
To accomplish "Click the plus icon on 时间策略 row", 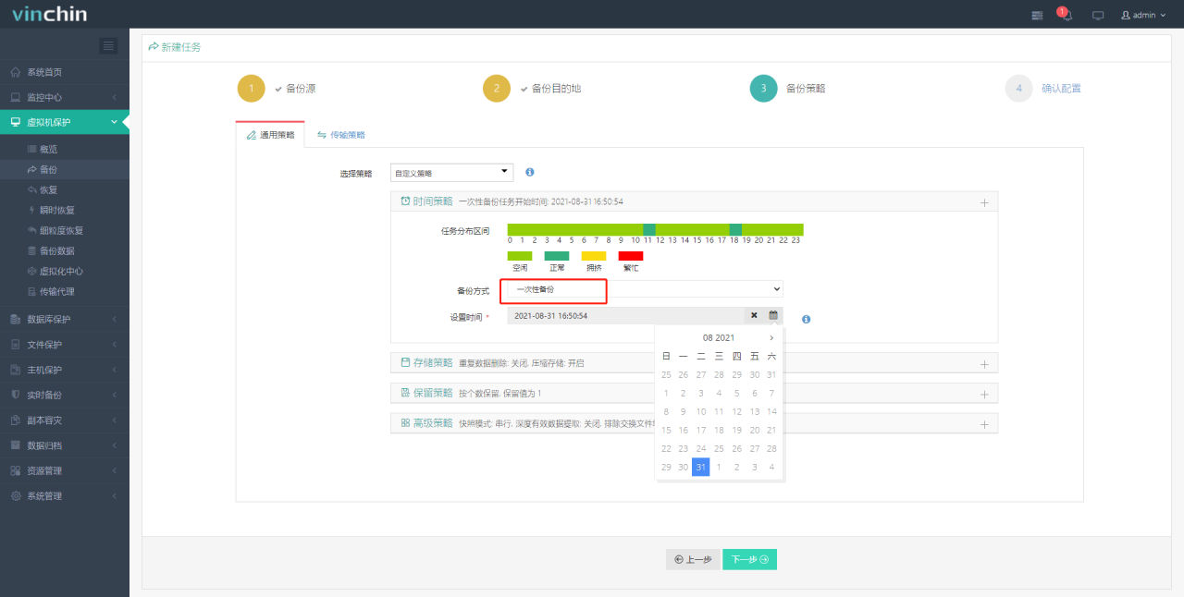I will point(984,202).
